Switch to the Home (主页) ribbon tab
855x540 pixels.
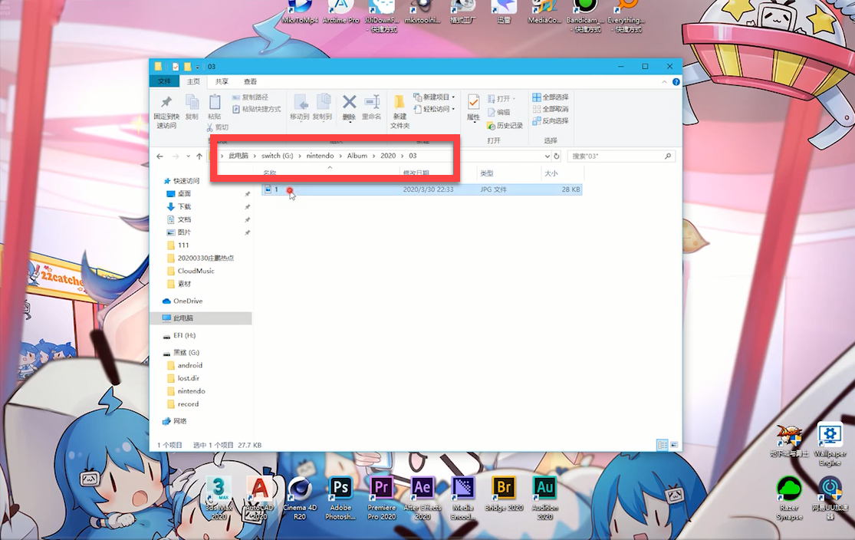[x=193, y=81]
